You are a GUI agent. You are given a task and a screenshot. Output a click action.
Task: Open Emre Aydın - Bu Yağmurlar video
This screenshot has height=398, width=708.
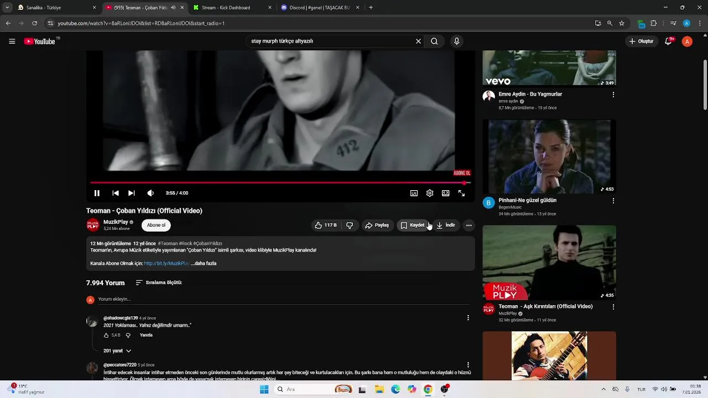[530, 94]
